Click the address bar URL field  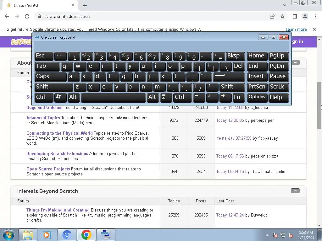(152, 16)
